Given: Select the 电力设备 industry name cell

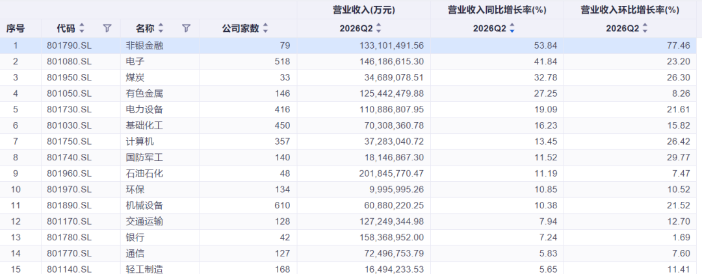Looking at the screenshot, I should [144, 109].
